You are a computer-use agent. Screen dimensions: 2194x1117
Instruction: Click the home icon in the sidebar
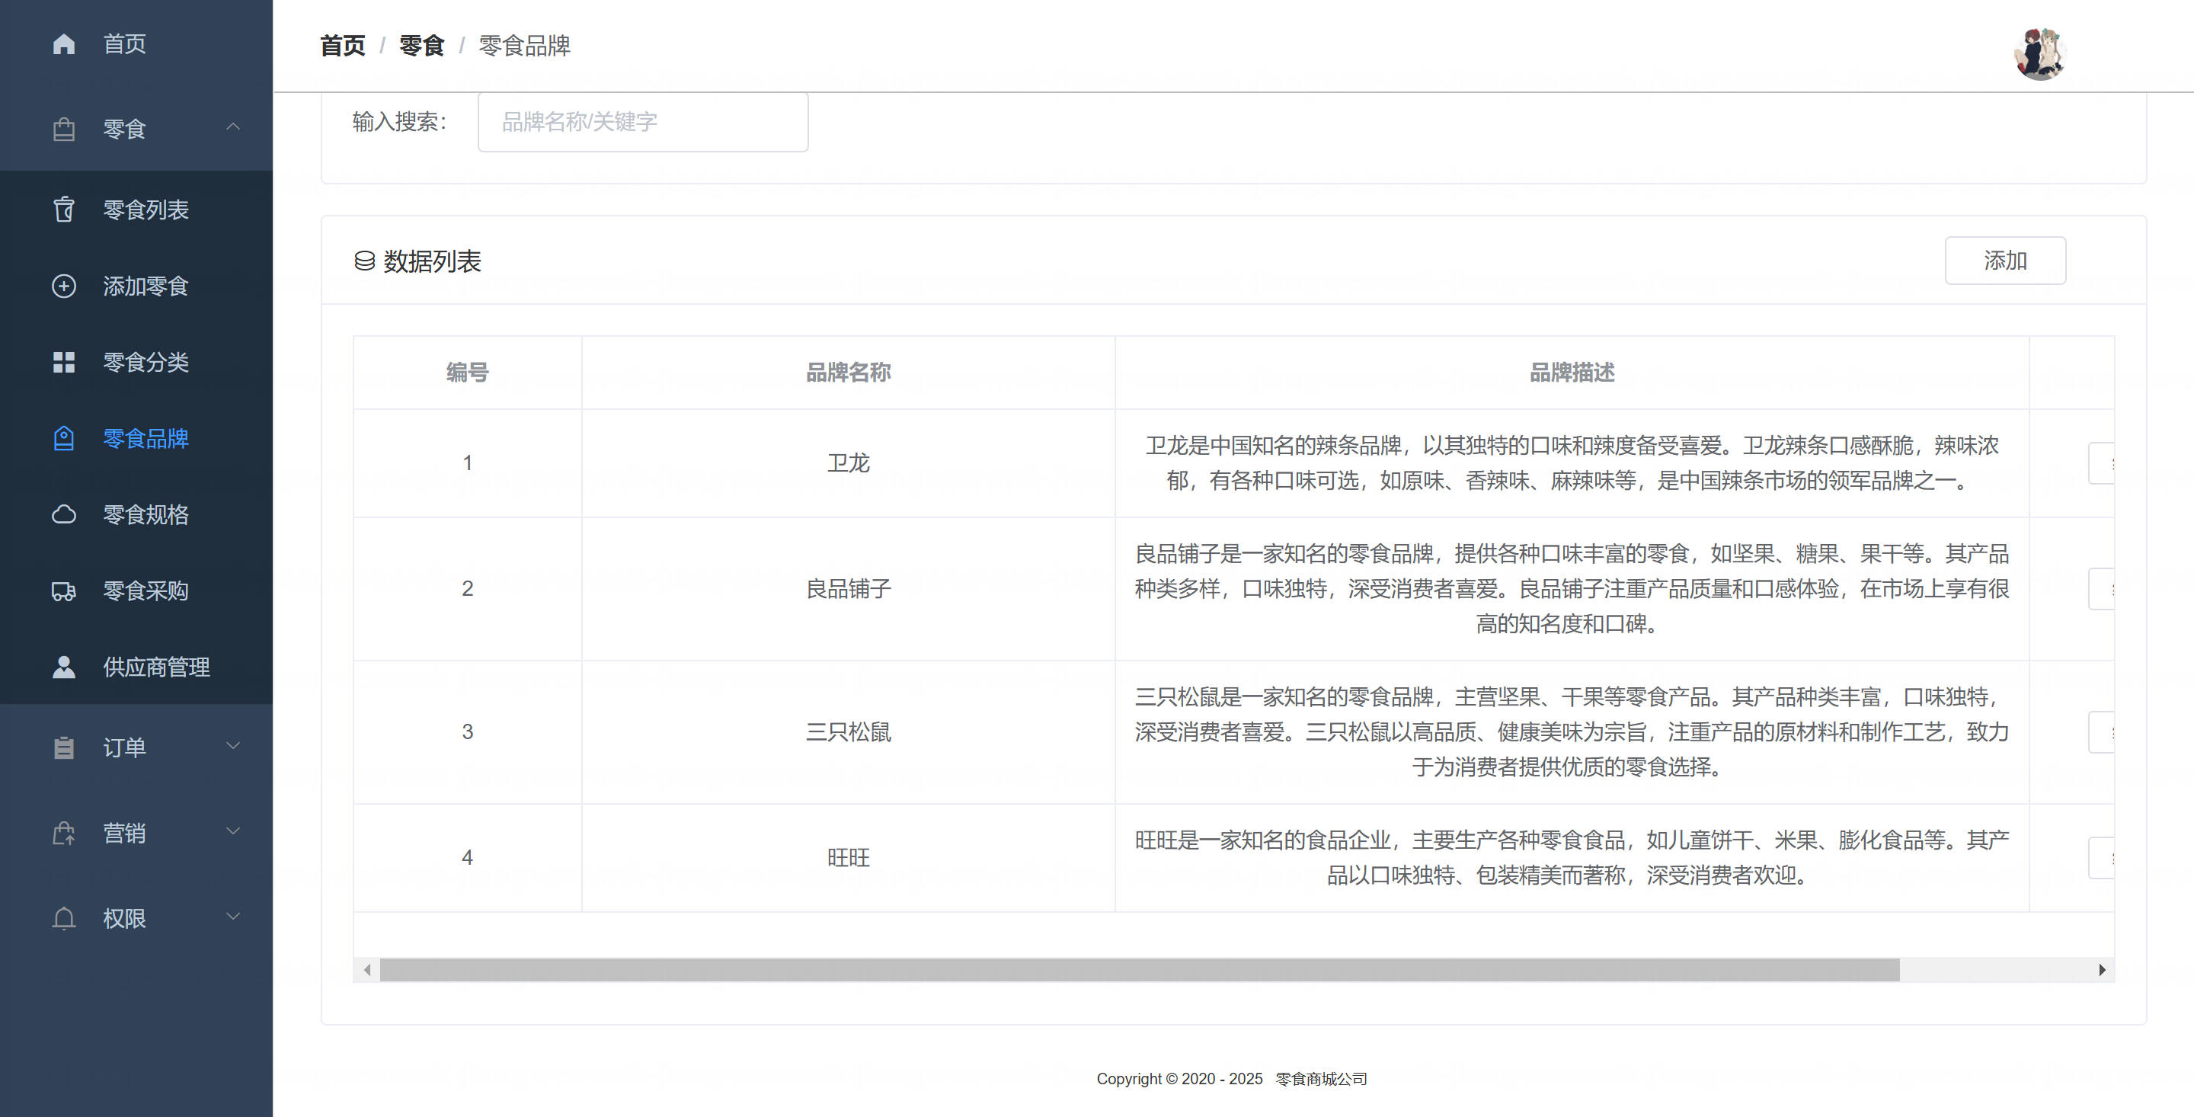coord(64,43)
